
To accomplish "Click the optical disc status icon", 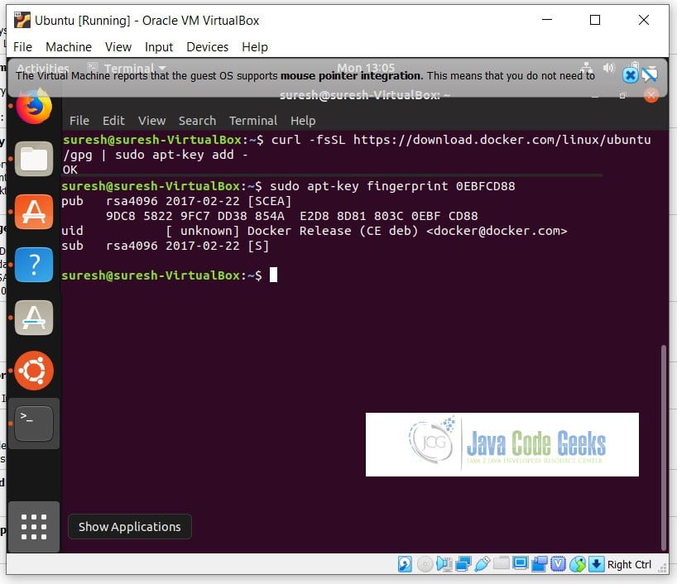I will pyautogui.click(x=425, y=564).
